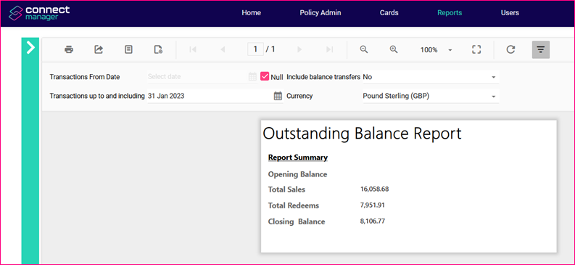Expand the teal sidebar chevron

pyautogui.click(x=30, y=48)
